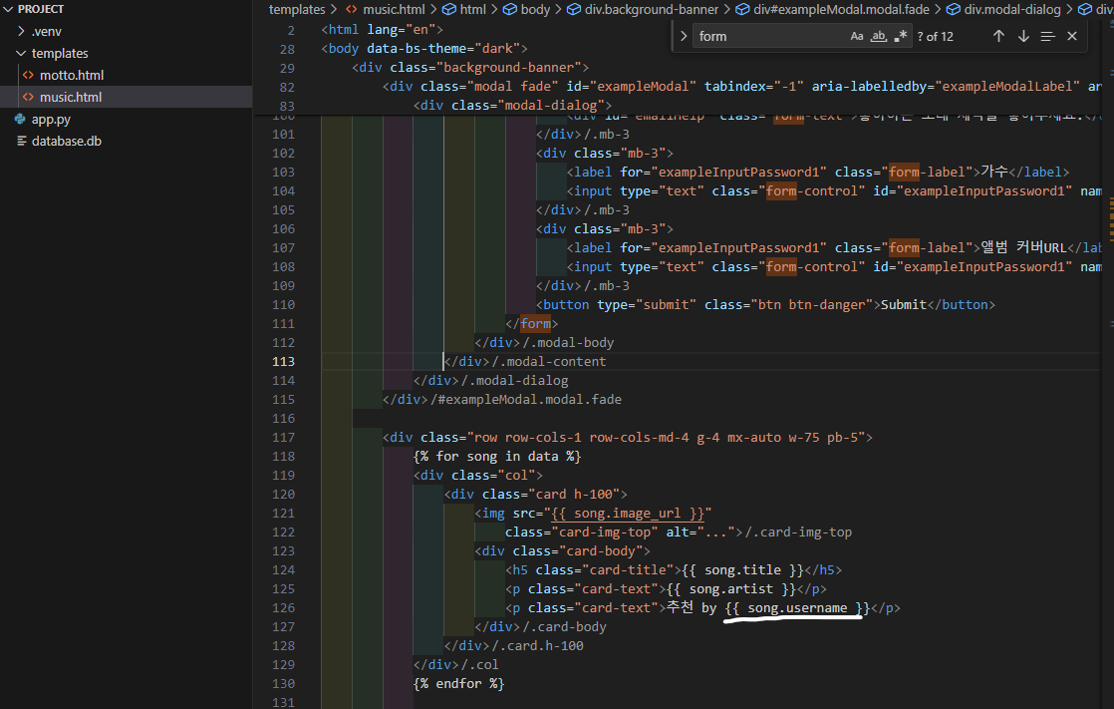Toggle Match Whole Word in find box

(879, 36)
